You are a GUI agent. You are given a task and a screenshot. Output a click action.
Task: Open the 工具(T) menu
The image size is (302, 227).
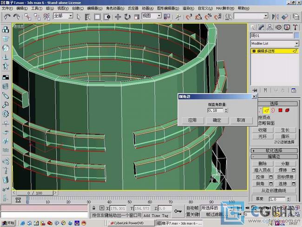(x=37, y=8)
